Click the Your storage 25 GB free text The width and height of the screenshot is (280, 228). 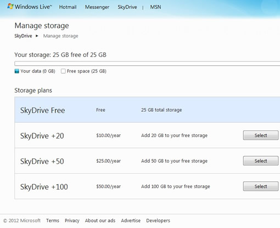click(x=60, y=55)
